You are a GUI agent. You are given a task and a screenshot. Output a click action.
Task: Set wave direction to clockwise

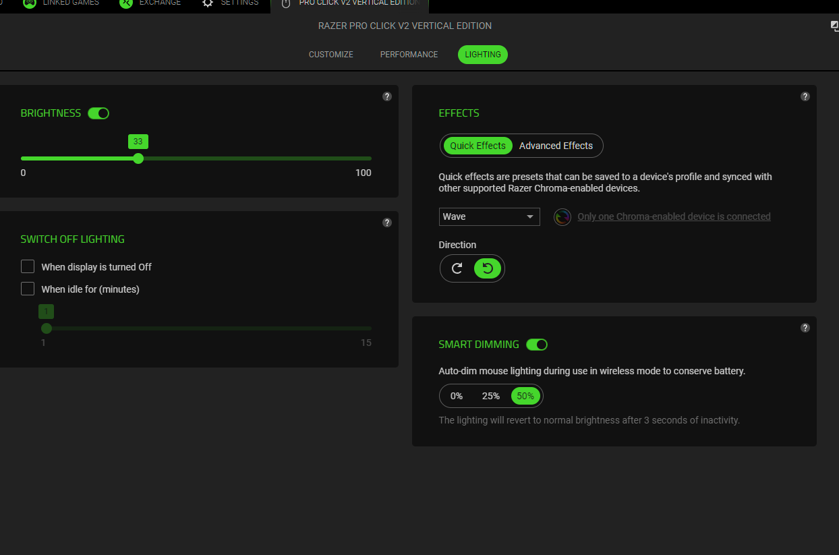[457, 268]
